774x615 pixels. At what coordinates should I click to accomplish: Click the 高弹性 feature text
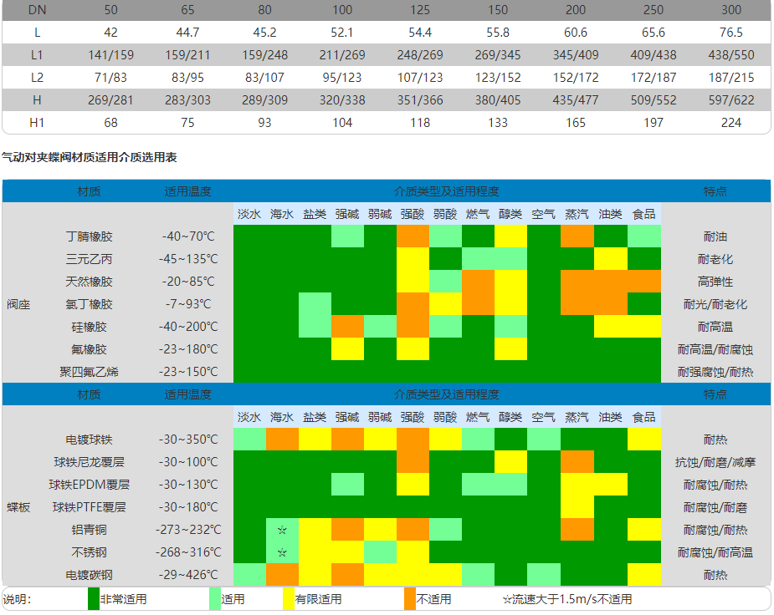coord(715,282)
